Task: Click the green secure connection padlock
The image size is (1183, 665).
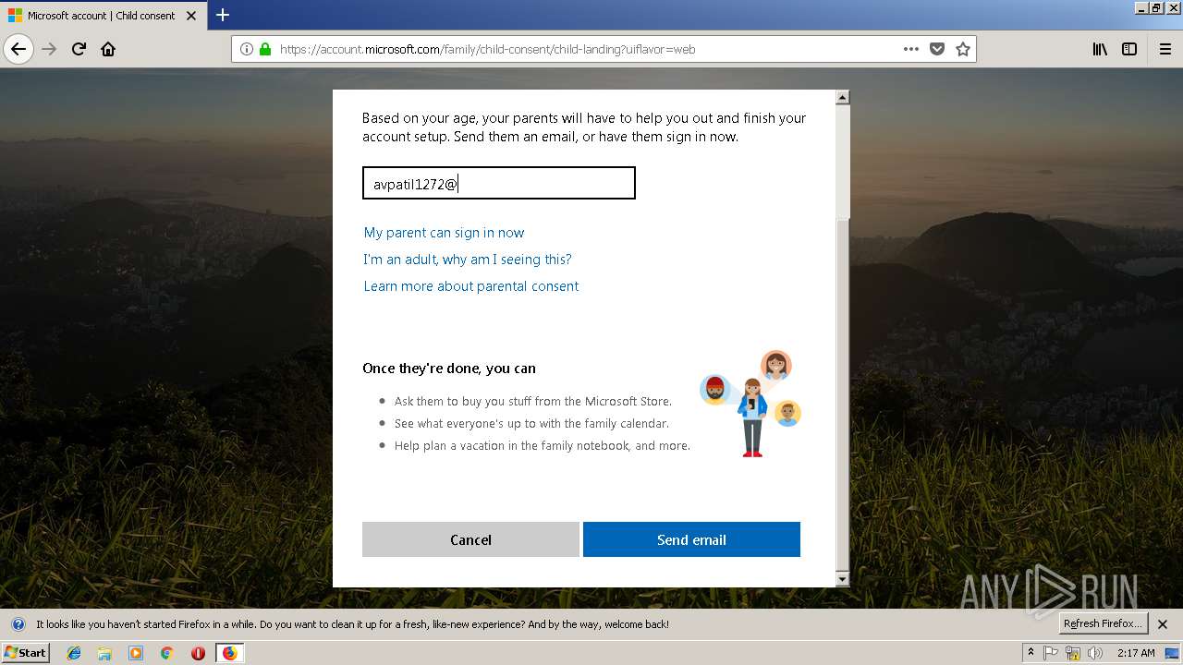Action: tap(265, 49)
